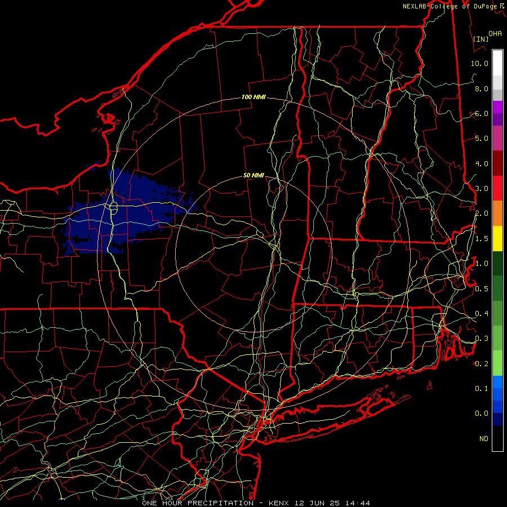Select the 1.5 legend value
The width and height of the screenshot is (507, 507).
tap(482, 239)
